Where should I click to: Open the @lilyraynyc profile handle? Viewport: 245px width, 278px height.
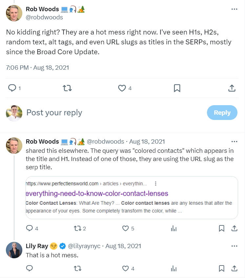[84, 246]
